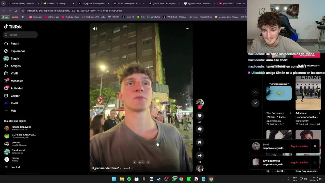Screen dimensions: 325x183
Task: Open options for Adivina el Luchador video
Action: [x=319, y=113]
